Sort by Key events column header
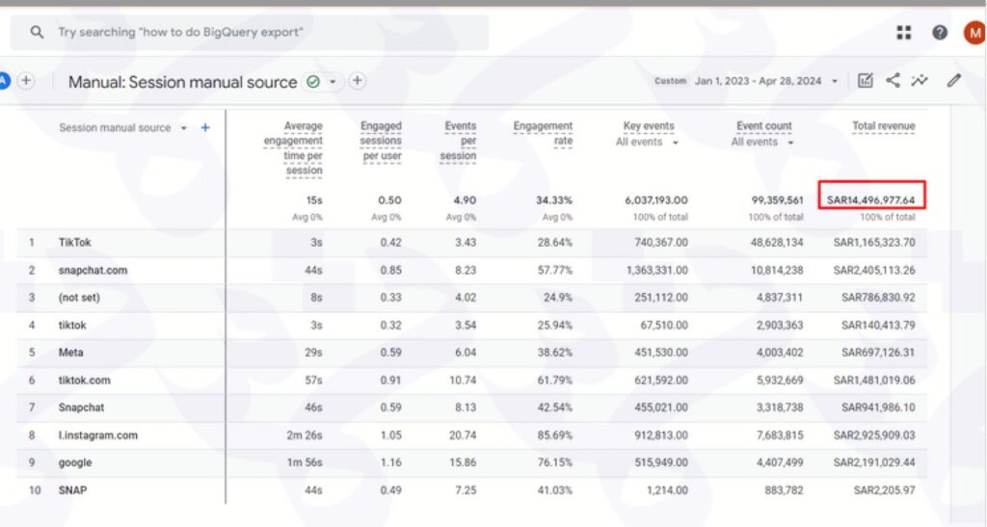The width and height of the screenshot is (987, 527). coord(649,126)
